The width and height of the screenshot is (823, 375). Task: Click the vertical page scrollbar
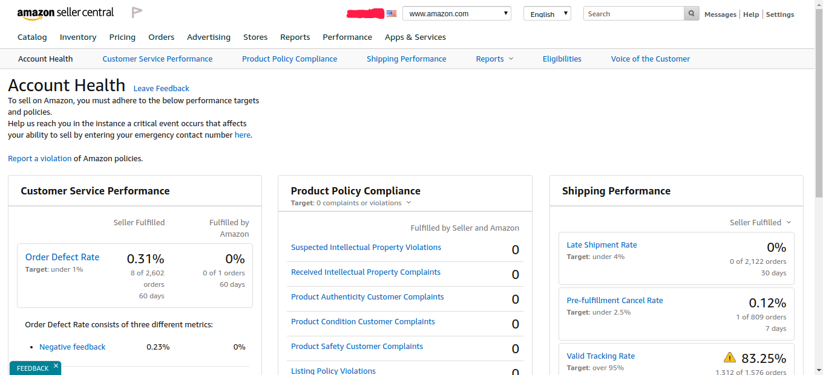(818, 121)
